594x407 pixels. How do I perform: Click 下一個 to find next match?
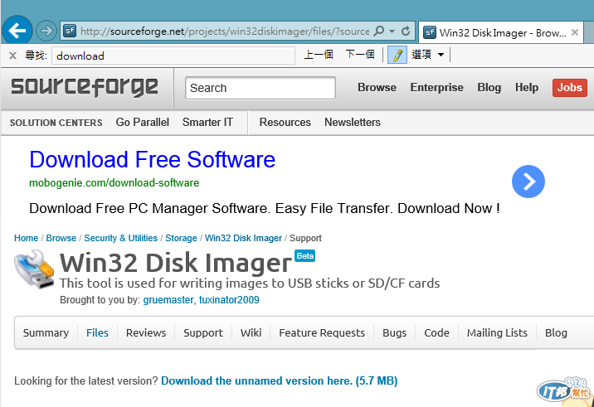pos(360,55)
